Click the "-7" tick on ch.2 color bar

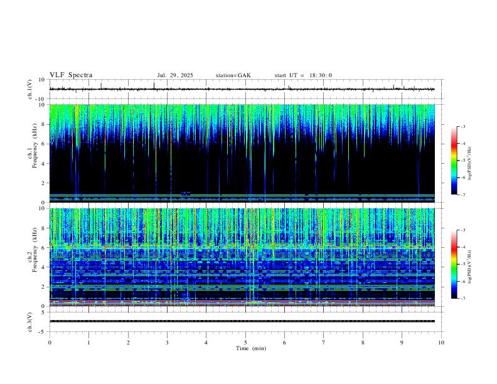coord(462,298)
